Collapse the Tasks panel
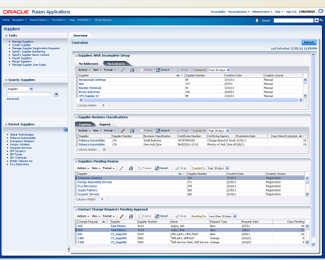 coord(6,36)
